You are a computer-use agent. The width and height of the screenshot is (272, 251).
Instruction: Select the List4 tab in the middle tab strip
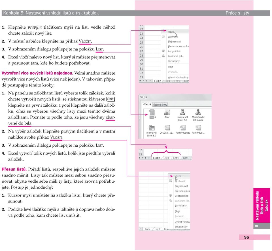tap(176, 158)
